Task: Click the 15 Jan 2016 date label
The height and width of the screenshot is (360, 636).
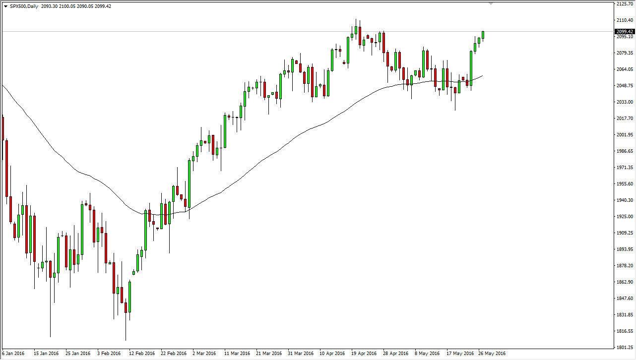Action: point(46,354)
